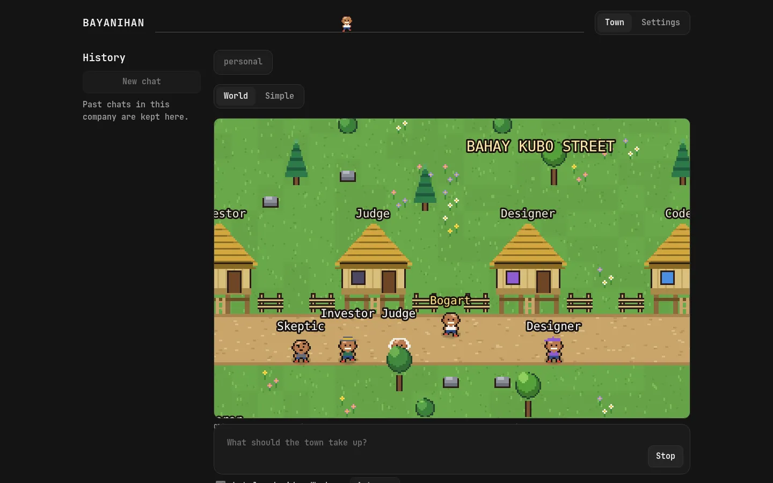This screenshot has height=483, width=773.
Task: Click the History heading
Action: click(104, 57)
